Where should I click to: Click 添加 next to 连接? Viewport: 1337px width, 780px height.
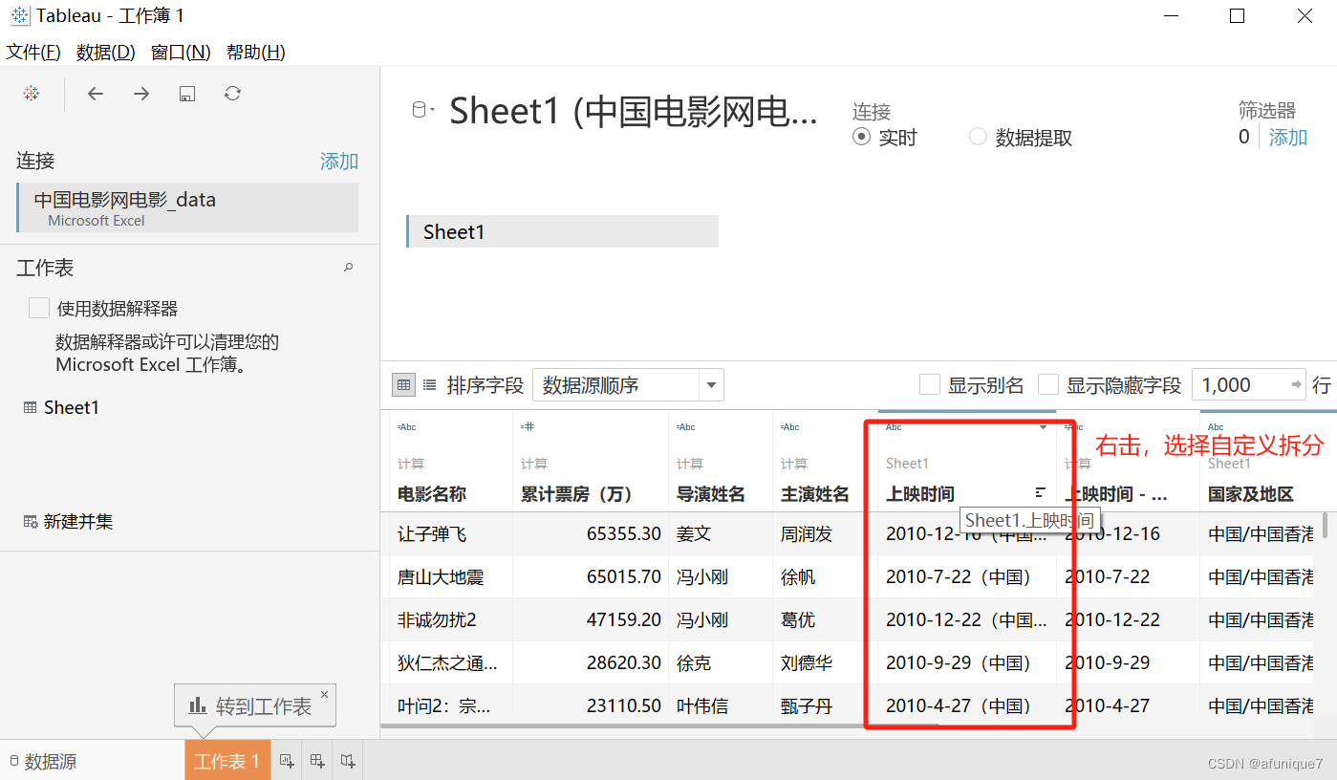click(x=339, y=161)
